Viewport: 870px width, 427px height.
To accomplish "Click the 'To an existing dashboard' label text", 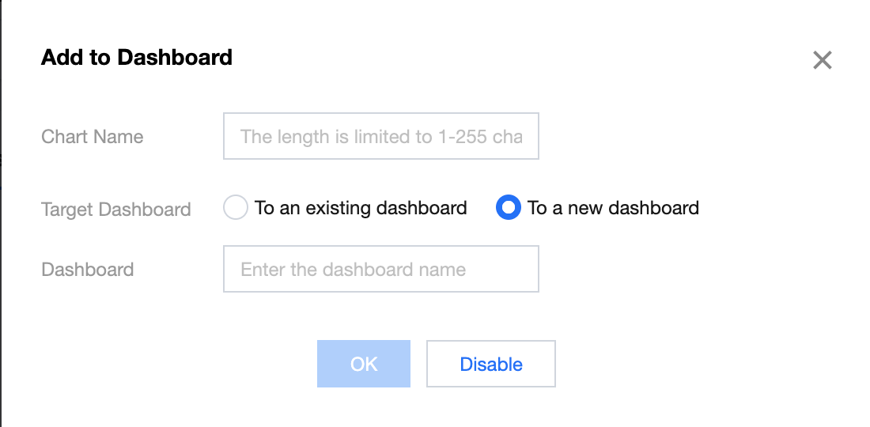I will [x=361, y=208].
